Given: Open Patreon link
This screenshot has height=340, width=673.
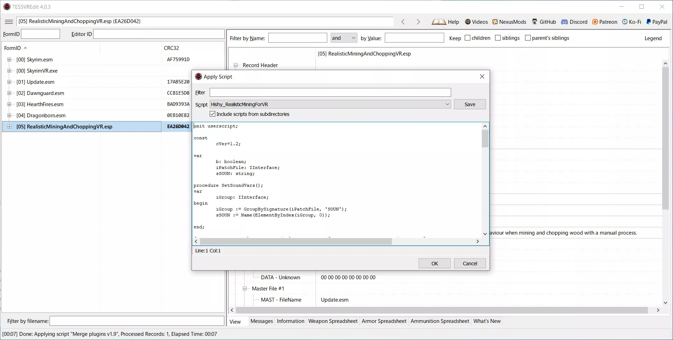Looking at the screenshot, I should (605, 22).
